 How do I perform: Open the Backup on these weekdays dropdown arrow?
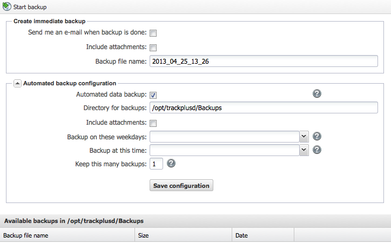point(304,136)
